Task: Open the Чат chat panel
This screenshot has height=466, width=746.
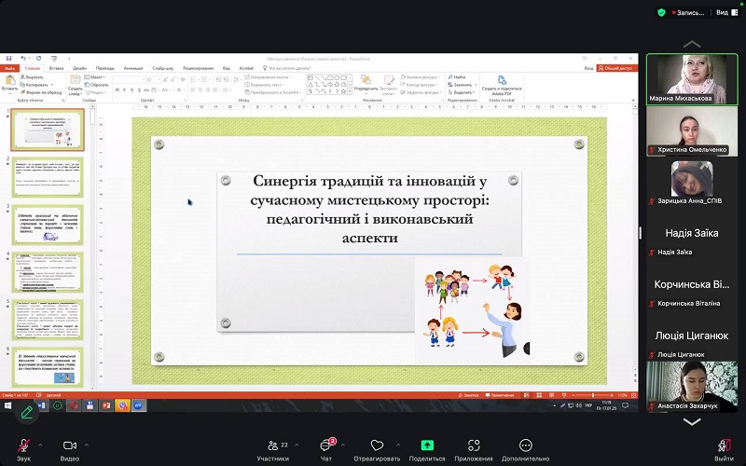Action: click(x=326, y=450)
